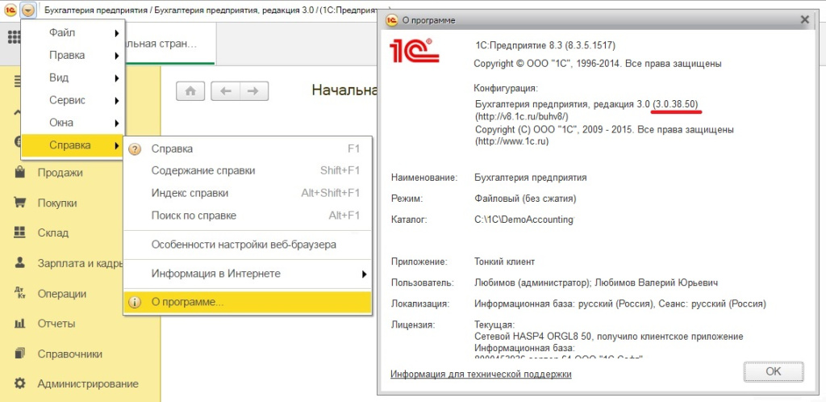
Task: Open Индекс справки
Action: pyautogui.click(x=248, y=194)
